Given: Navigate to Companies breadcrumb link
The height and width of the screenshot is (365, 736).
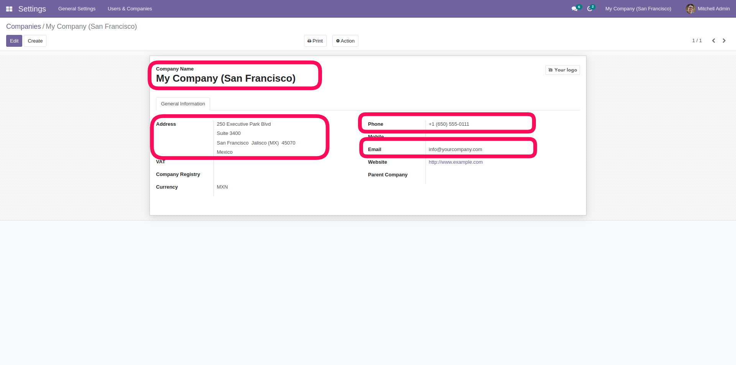Looking at the screenshot, I should [x=23, y=26].
